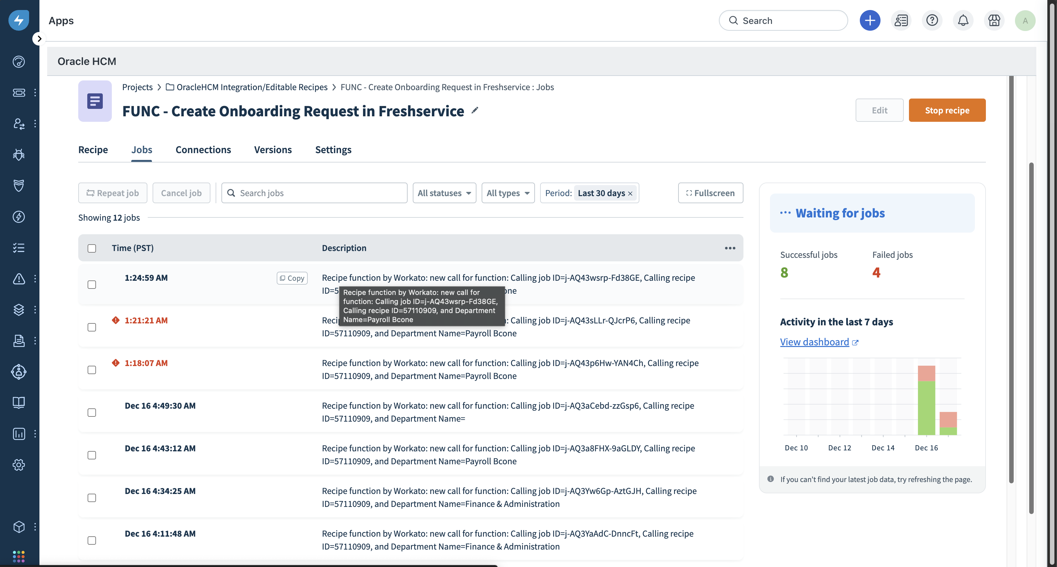Select the Dec 16 4:49:30 AM job checkbox
Viewport: 1057px width, 567px height.
92,413
